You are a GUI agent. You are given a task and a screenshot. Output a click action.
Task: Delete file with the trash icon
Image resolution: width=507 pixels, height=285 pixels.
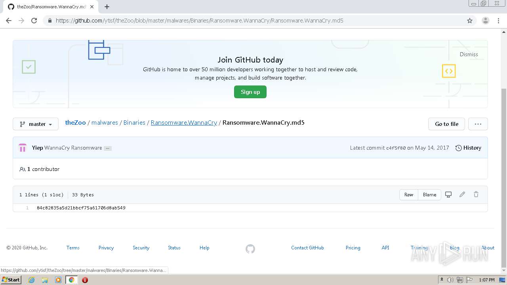point(476,194)
